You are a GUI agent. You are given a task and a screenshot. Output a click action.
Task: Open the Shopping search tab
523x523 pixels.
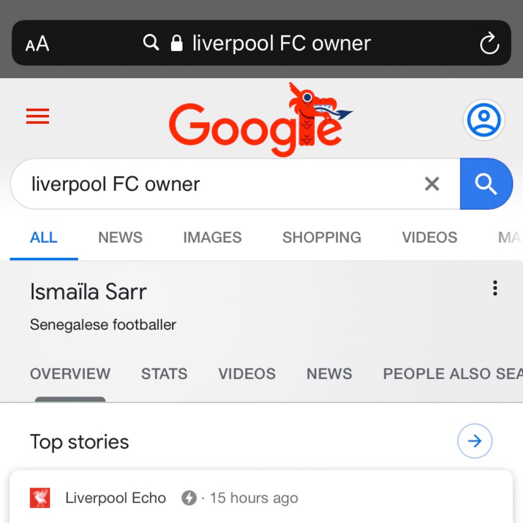click(x=322, y=237)
